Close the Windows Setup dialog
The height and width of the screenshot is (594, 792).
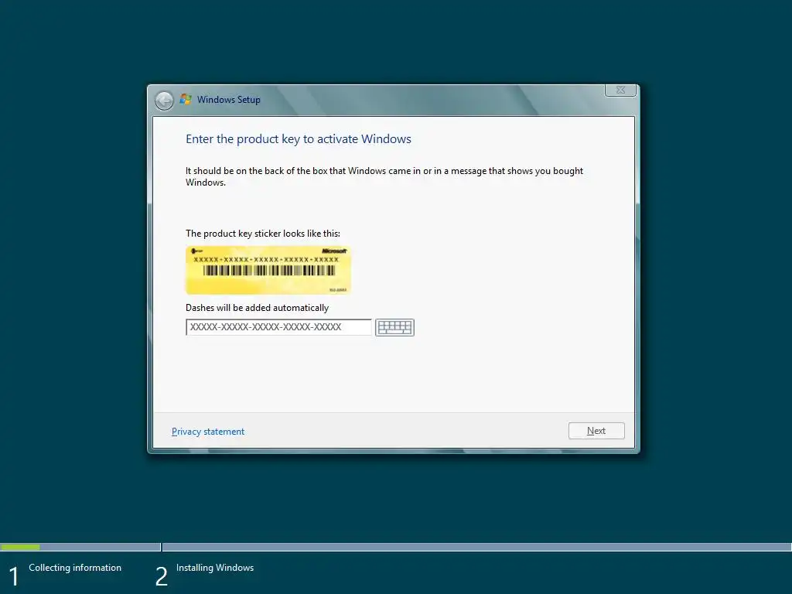620,90
